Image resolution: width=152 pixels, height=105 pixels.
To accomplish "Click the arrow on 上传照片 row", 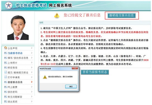I will coord(32,62).
